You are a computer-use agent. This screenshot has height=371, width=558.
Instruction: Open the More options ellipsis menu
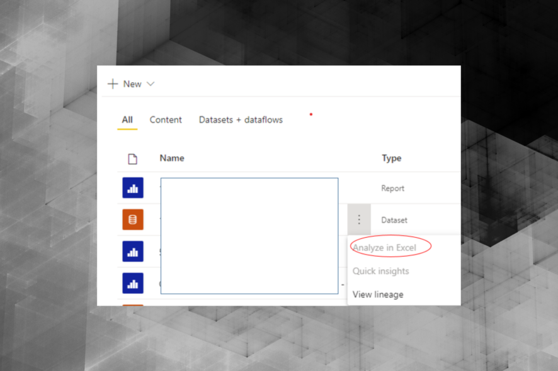pyautogui.click(x=359, y=219)
